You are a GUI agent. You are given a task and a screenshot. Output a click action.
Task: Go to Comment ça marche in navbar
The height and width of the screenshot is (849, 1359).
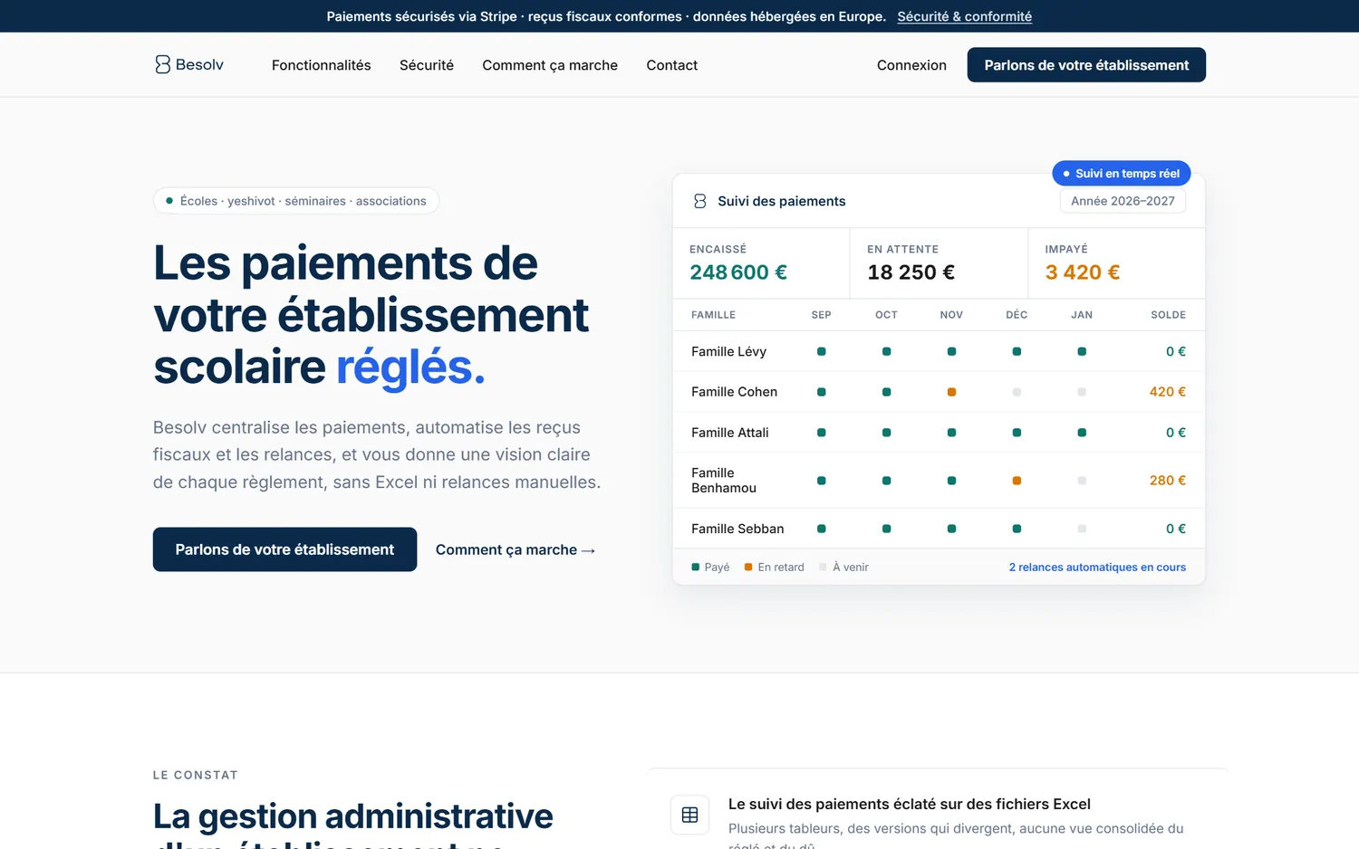coord(550,65)
